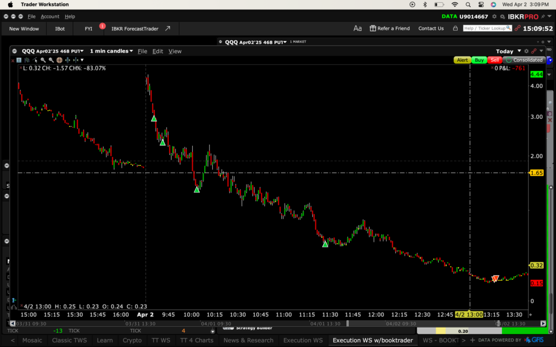The height and width of the screenshot is (347, 556).
Task: Click the timeline scroll left arrow
Action: (x=13, y=324)
